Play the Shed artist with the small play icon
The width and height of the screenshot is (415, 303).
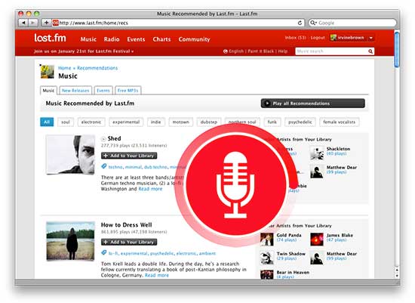[x=103, y=138]
